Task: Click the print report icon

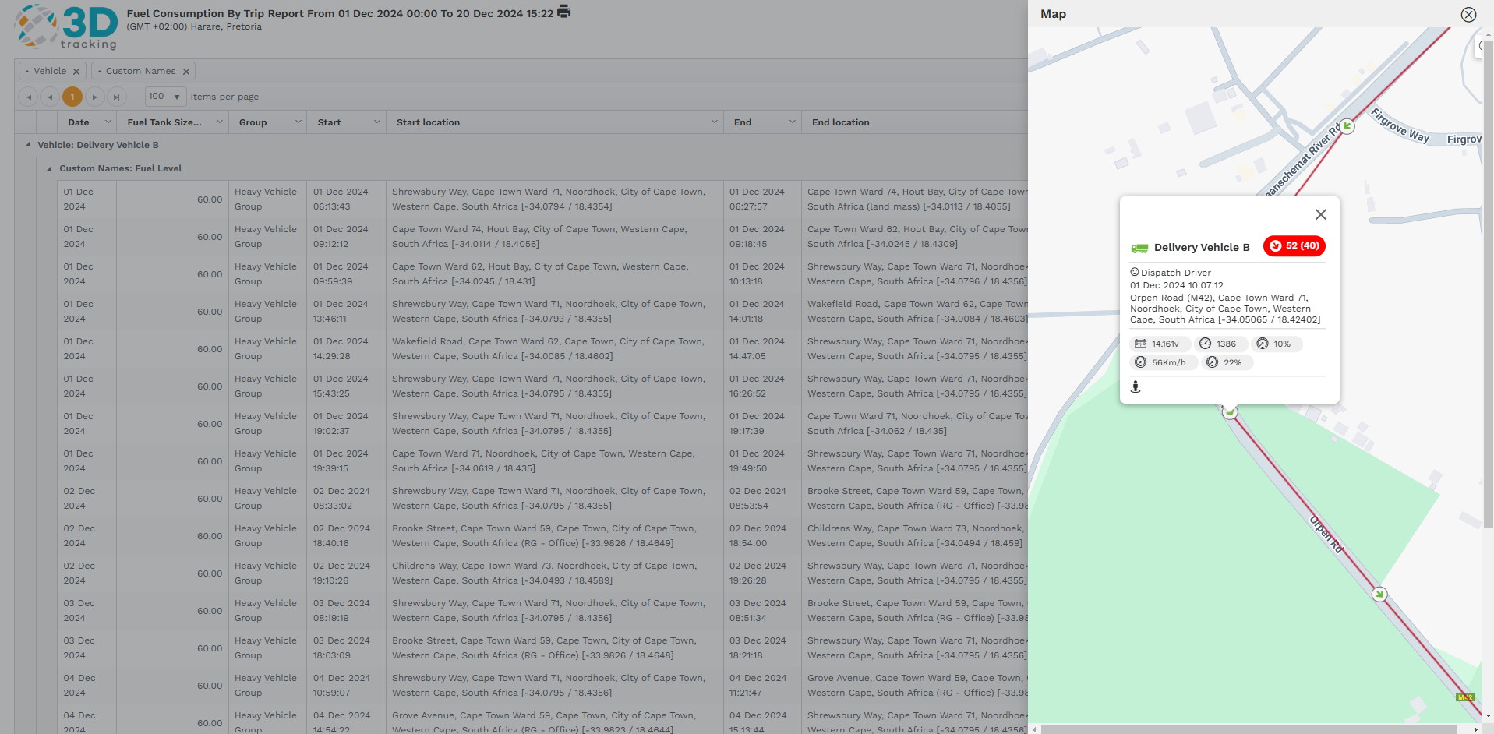Action: (563, 12)
